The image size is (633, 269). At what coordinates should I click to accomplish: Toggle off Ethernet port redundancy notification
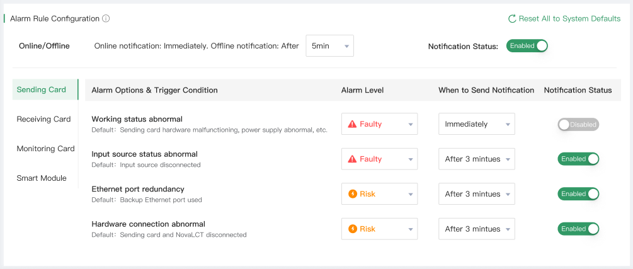578,194
